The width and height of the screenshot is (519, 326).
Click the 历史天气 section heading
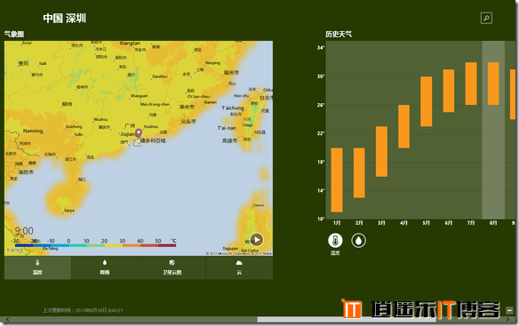[x=339, y=34]
